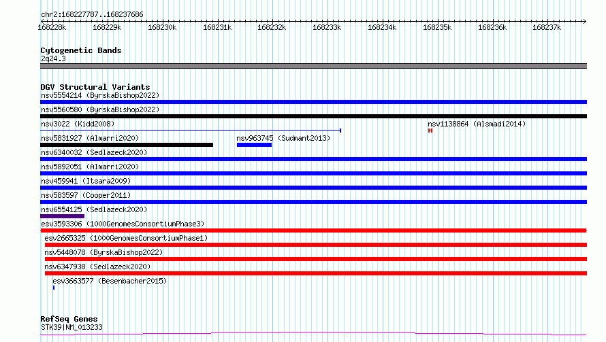Viewport: 606px width, 342px height.
Task: Select the black bar of nsv5831927
Action: [127, 145]
